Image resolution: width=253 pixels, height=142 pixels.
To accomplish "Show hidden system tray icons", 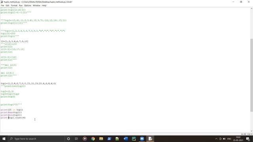I will (x=216, y=138).
